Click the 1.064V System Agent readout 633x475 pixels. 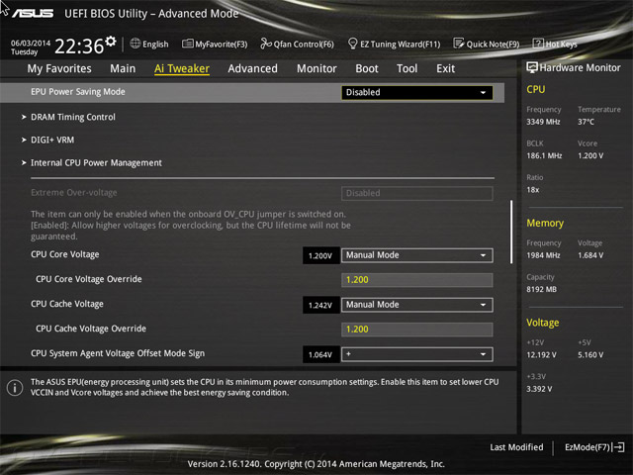(x=320, y=354)
